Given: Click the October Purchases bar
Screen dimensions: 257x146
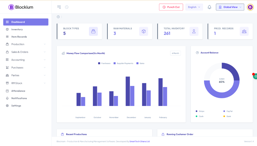Looking at the screenshot, I should [95, 96].
